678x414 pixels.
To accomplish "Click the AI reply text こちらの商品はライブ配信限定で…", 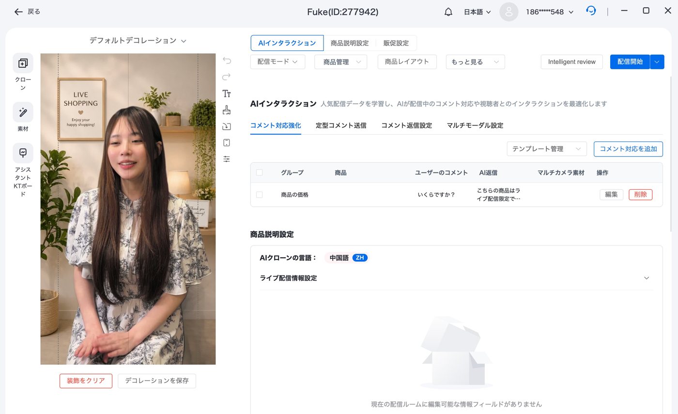I will click(499, 195).
